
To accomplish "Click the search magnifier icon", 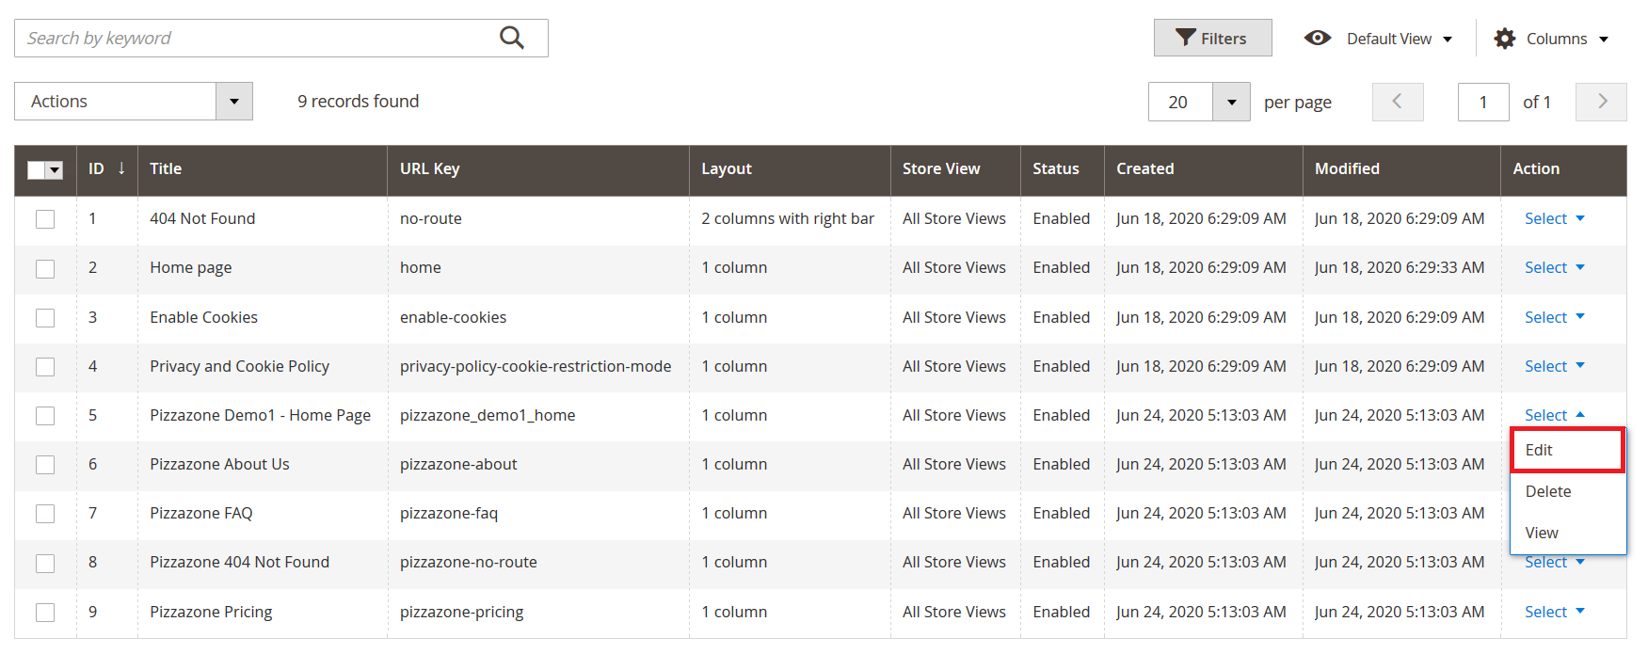I will (511, 38).
